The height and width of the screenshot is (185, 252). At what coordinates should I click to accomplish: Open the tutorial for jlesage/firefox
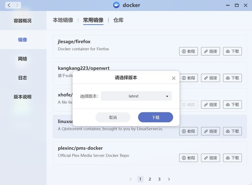[x=188, y=51]
